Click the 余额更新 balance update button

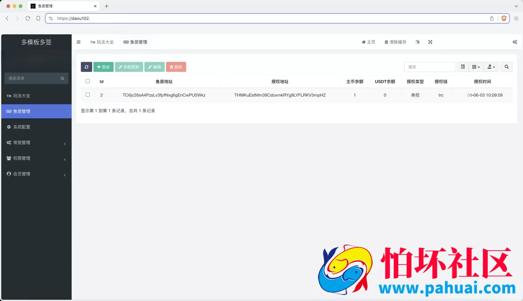point(129,67)
